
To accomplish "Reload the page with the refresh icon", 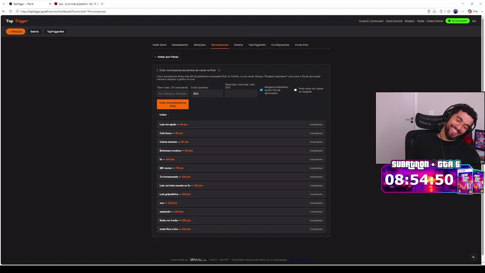I will click(x=10, y=11).
